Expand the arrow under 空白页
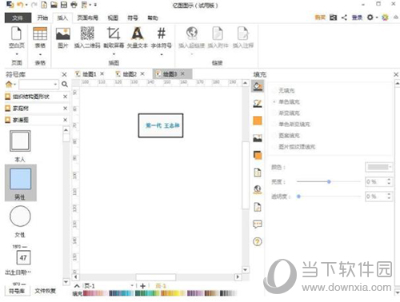Viewport: 400px width, 302px height. click(17, 54)
